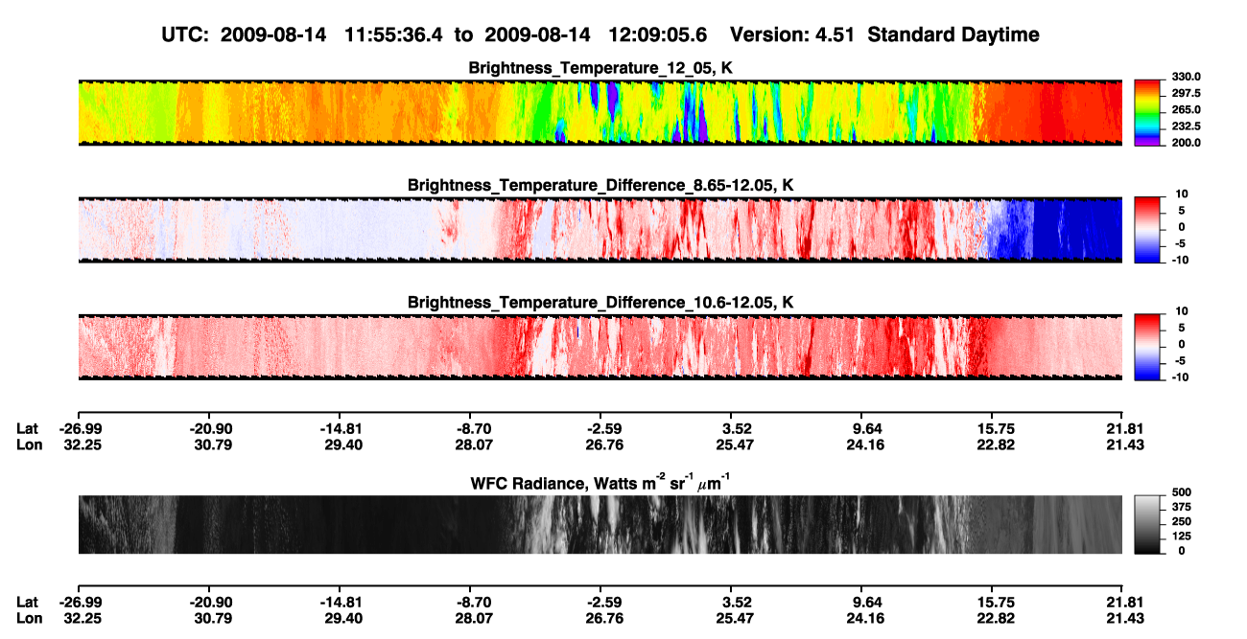
Task: Click the -10 label on the 8.65-12.05 colorbar
Action: (x=1180, y=260)
